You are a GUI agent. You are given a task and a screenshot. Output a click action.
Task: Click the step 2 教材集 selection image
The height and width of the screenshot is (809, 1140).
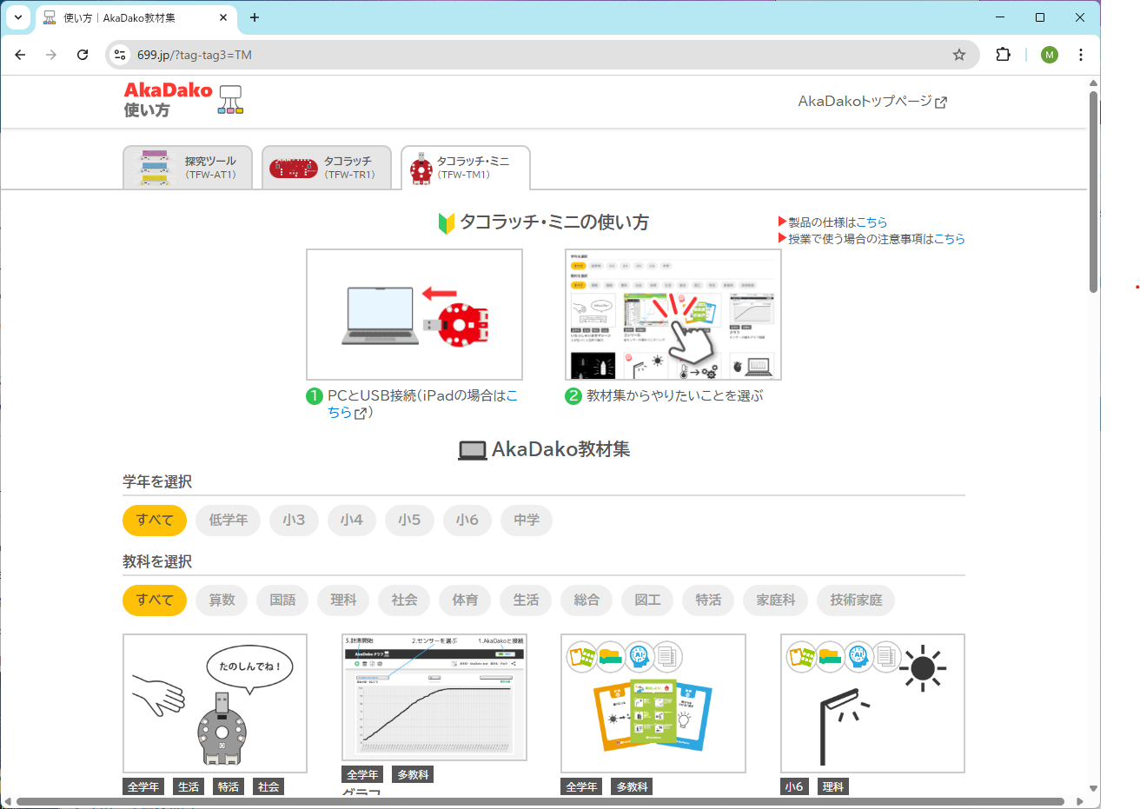(x=673, y=315)
